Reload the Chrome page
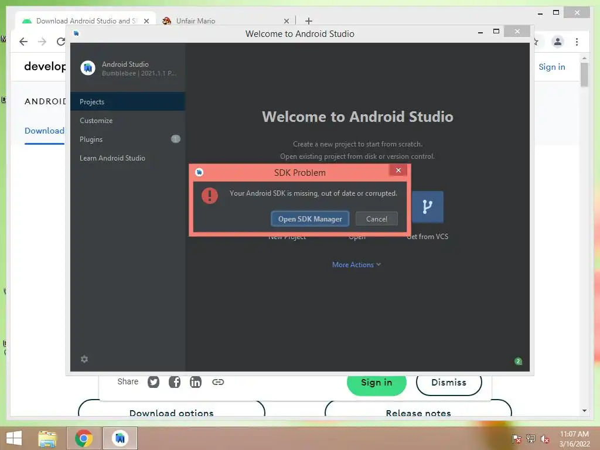This screenshot has width=600, height=450. [60, 42]
